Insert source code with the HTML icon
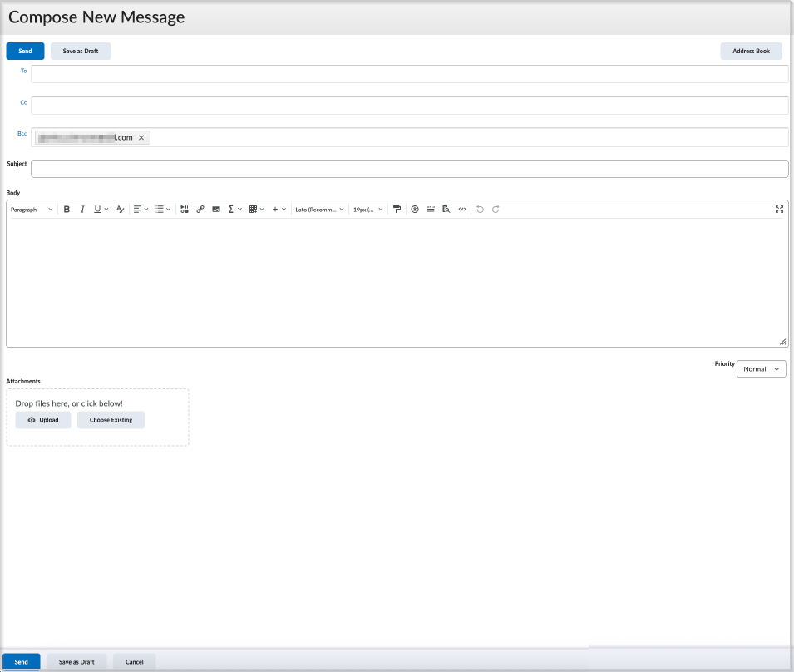The height and width of the screenshot is (672, 794). click(462, 209)
